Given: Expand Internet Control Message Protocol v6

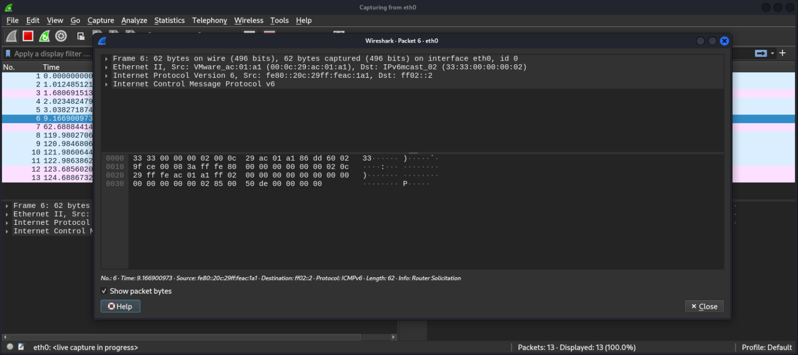Looking at the screenshot, I should click(107, 83).
